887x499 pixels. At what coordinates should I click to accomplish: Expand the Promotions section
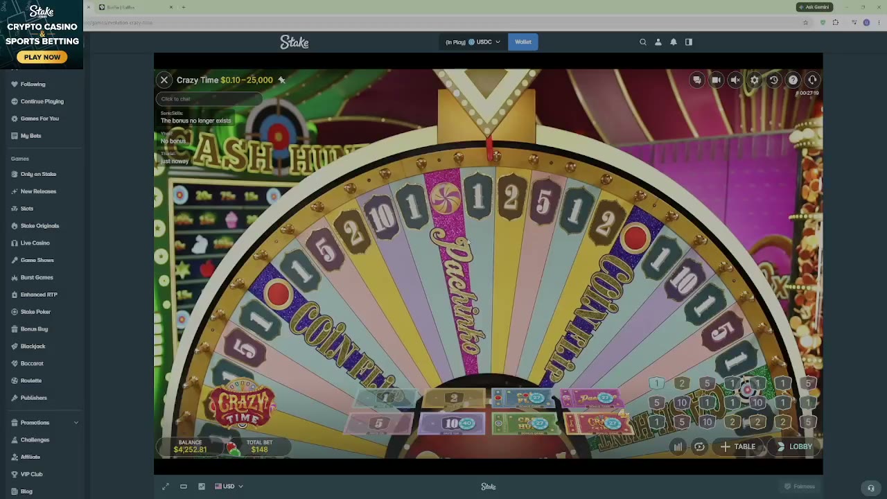[44, 423]
